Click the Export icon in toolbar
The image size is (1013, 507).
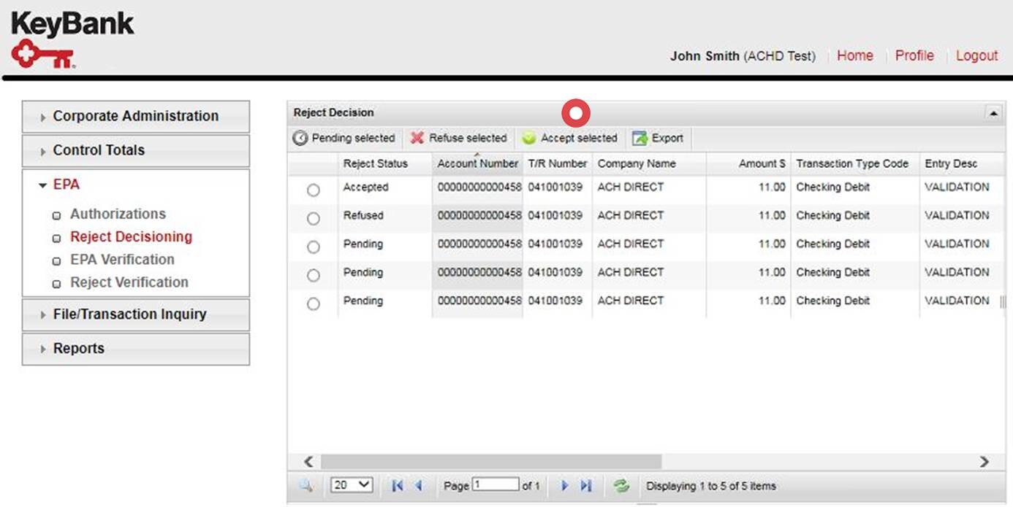pos(640,138)
